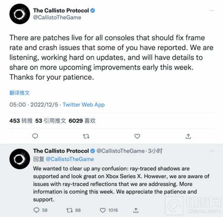The height and width of the screenshot is (217, 223).
Task: Click the share icon under the main tweet
Action: click(x=188, y=136)
